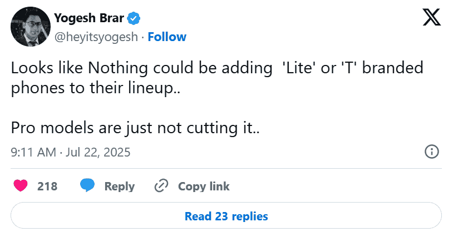453x237 pixels.
Task: Click the Yogesh Brar display name
Action: pos(89,18)
